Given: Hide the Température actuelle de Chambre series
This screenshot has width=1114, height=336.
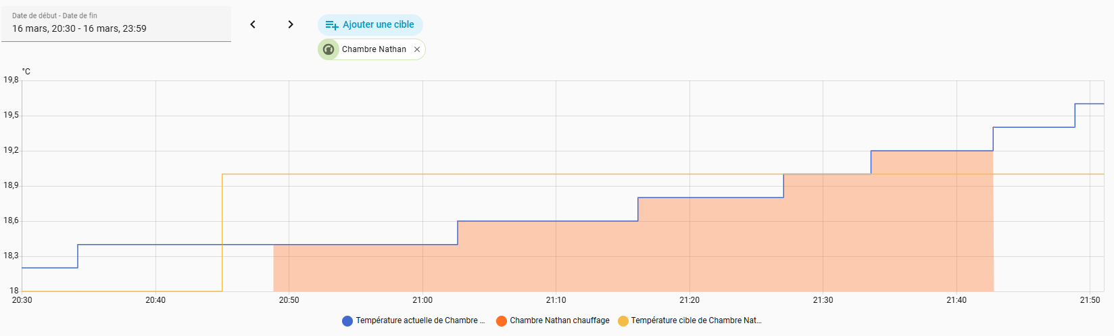Looking at the screenshot, I should coord(420,320).
